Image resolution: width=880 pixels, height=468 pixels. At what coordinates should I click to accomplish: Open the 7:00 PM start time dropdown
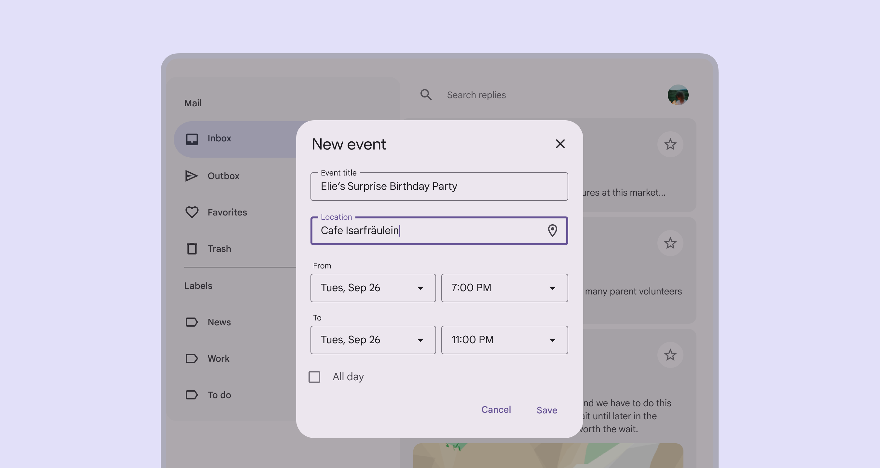[504, 288]
